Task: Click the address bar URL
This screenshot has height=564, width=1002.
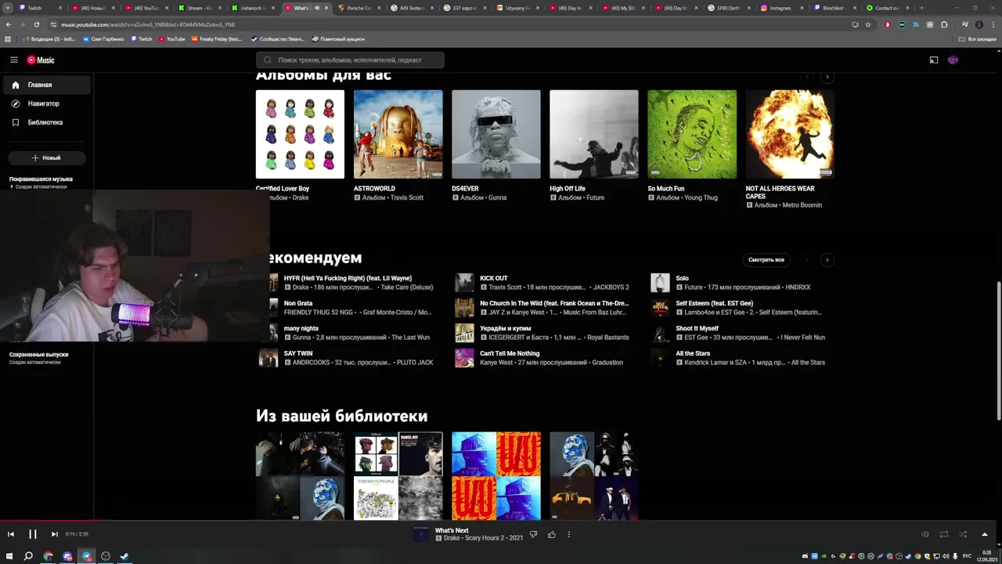Action: (x=148, y=24)
